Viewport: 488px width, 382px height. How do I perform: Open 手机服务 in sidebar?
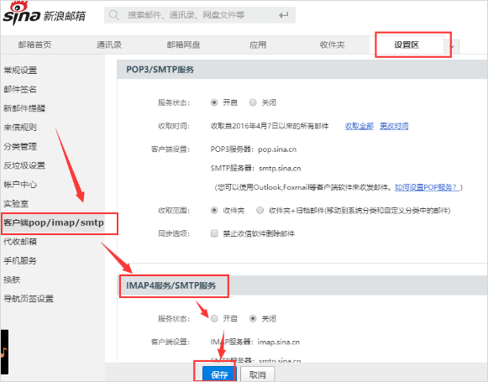click(20, 260)
